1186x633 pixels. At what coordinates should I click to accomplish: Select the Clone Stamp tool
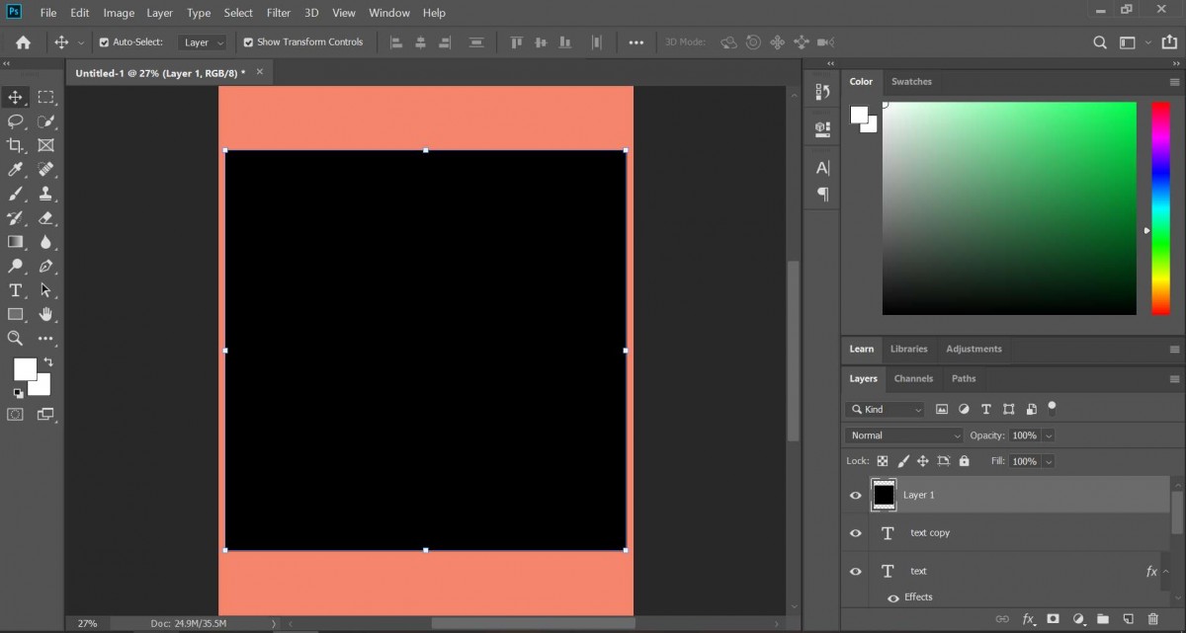(x=45, y=194)
